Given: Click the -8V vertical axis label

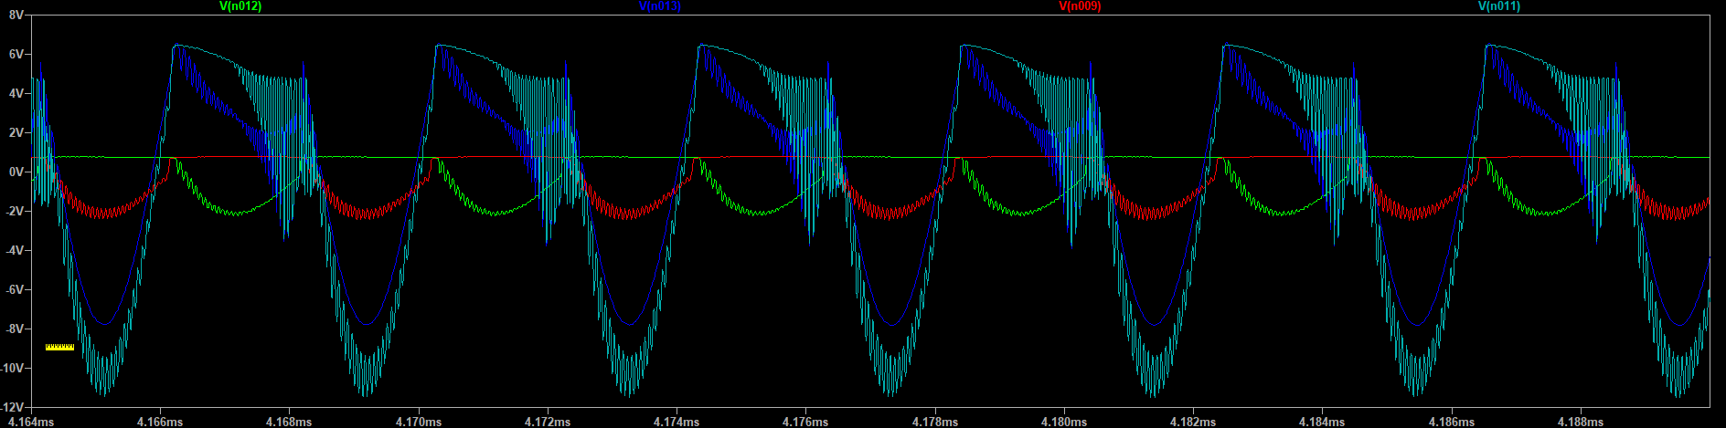Looking at the screenshot, I should coord(13,329).
